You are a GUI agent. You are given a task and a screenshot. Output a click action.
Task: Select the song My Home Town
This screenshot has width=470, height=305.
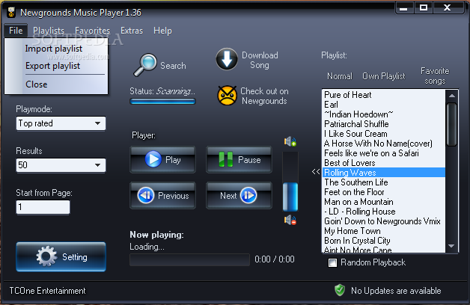tap(384, 231)
